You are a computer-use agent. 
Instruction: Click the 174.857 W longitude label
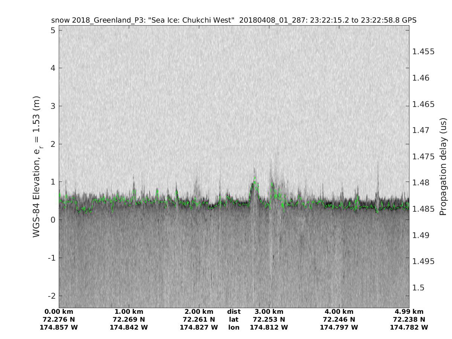[59, 327]
